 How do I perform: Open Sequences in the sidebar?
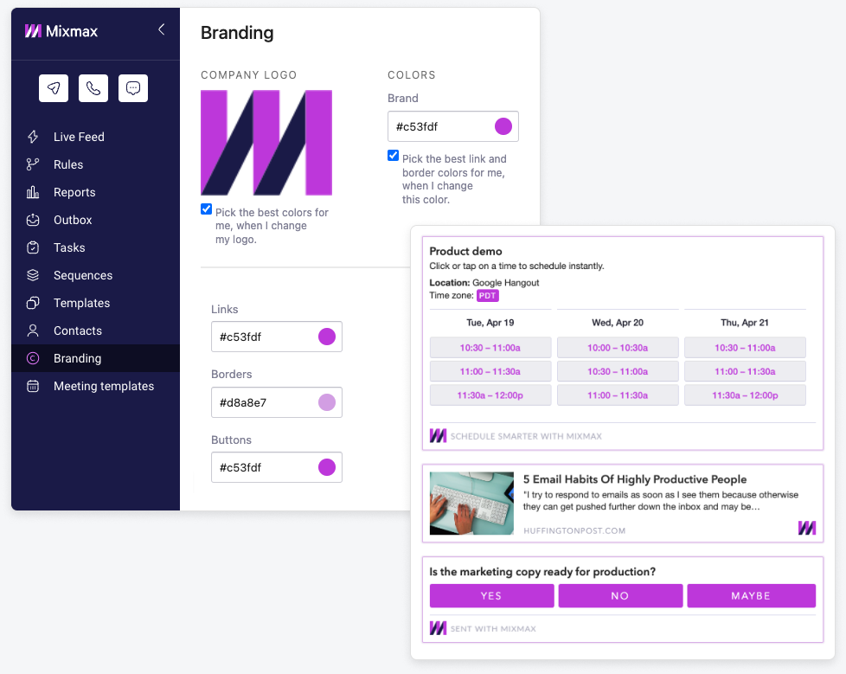[95, 275]
